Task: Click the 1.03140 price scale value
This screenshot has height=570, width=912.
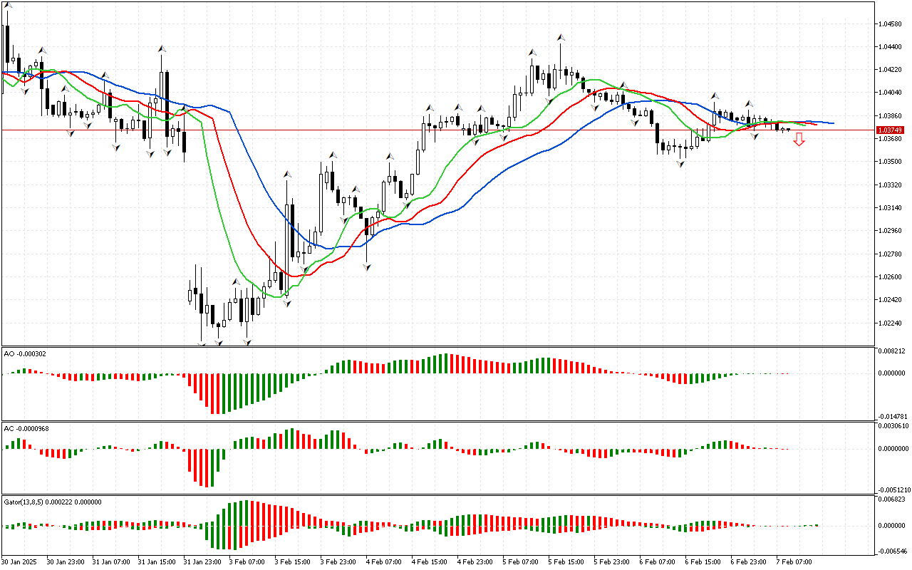Action: coord(891,208)
